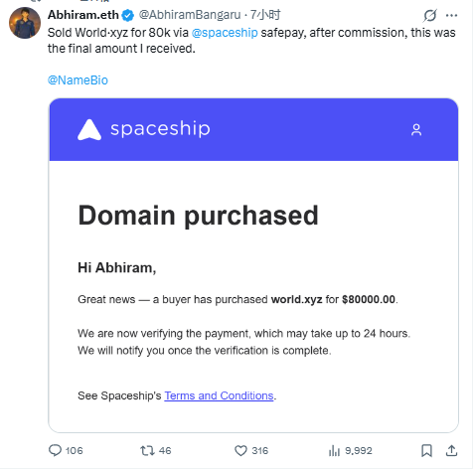Open Abhiram's profile avatar
This screenshot has height=469, width=474.
pyautogui.click(x=25, y=23)
